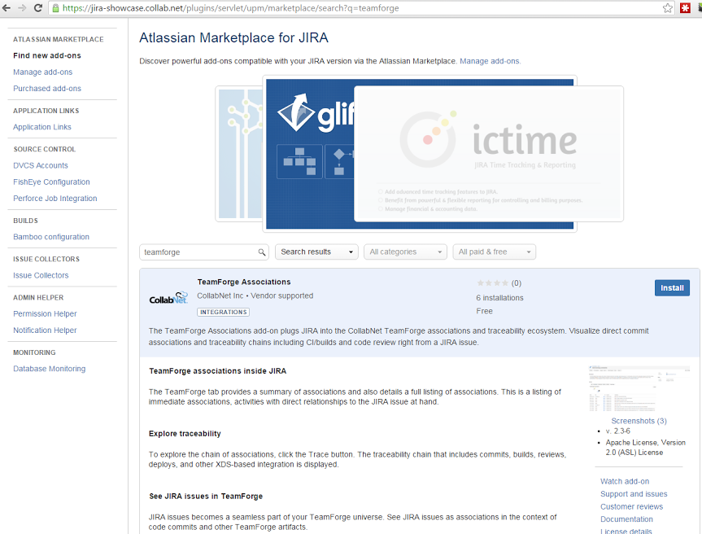702x534 pixels.
Task: Open the Screenshots (3) link
Action: (639, 421)
